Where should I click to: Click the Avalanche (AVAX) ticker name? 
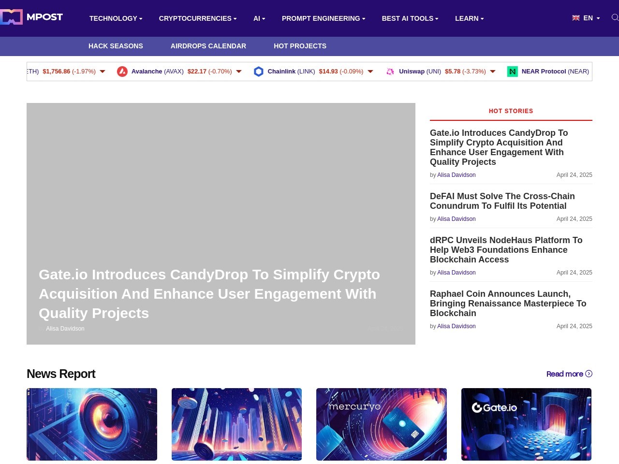(x=158, y=72)
